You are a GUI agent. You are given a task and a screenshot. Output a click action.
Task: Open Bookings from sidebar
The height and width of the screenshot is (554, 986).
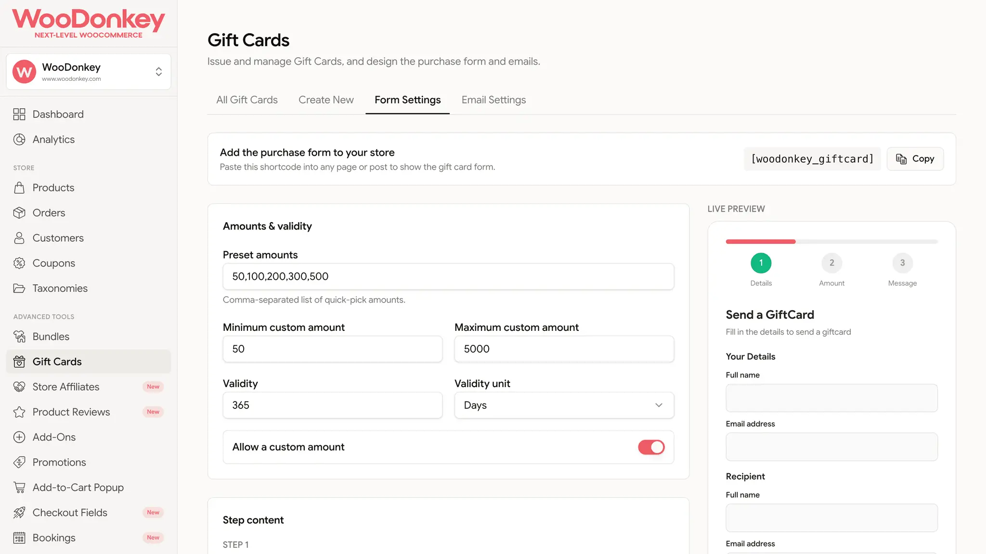point(89,538)
